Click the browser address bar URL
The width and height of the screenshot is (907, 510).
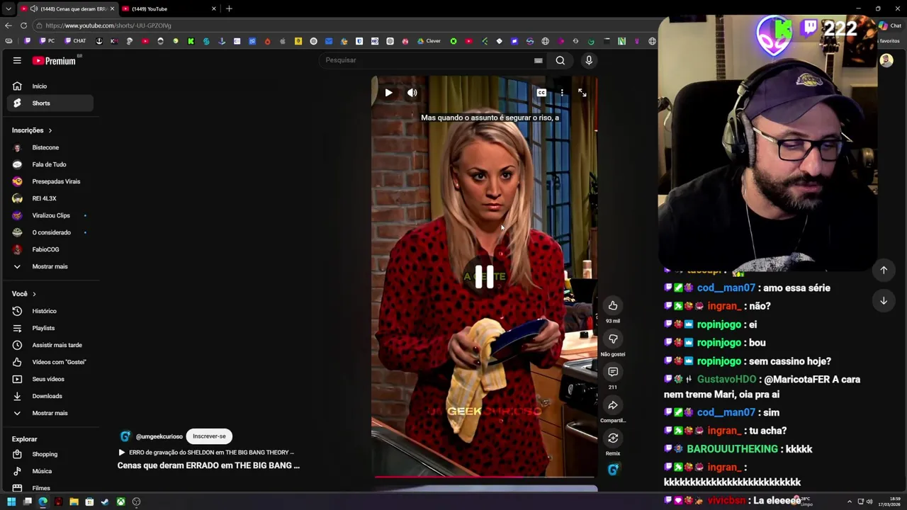coord(108,25)
